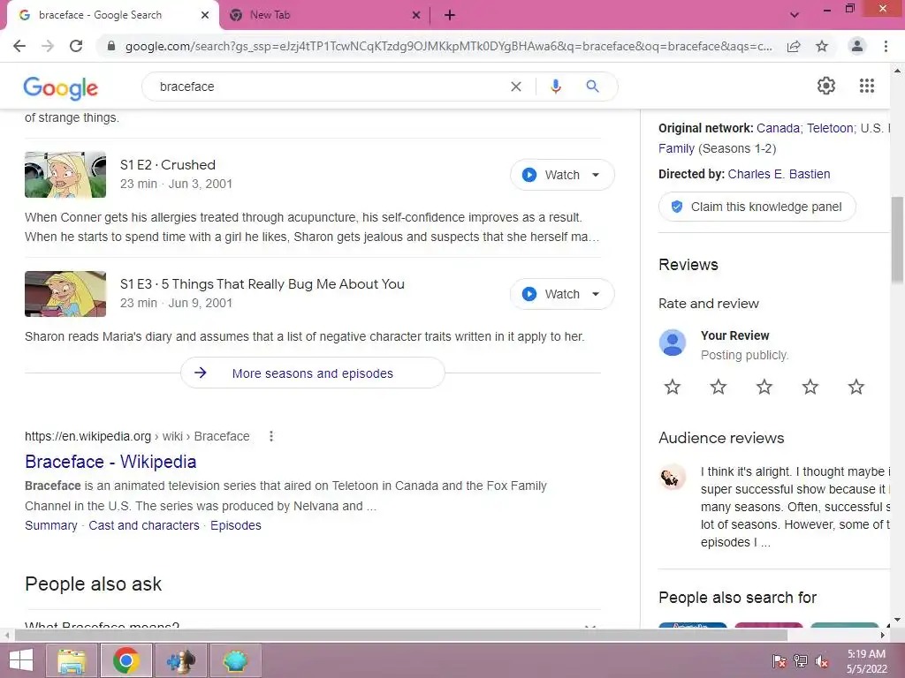
Task: Open network tray icon
Action: [x=800, y=660]
